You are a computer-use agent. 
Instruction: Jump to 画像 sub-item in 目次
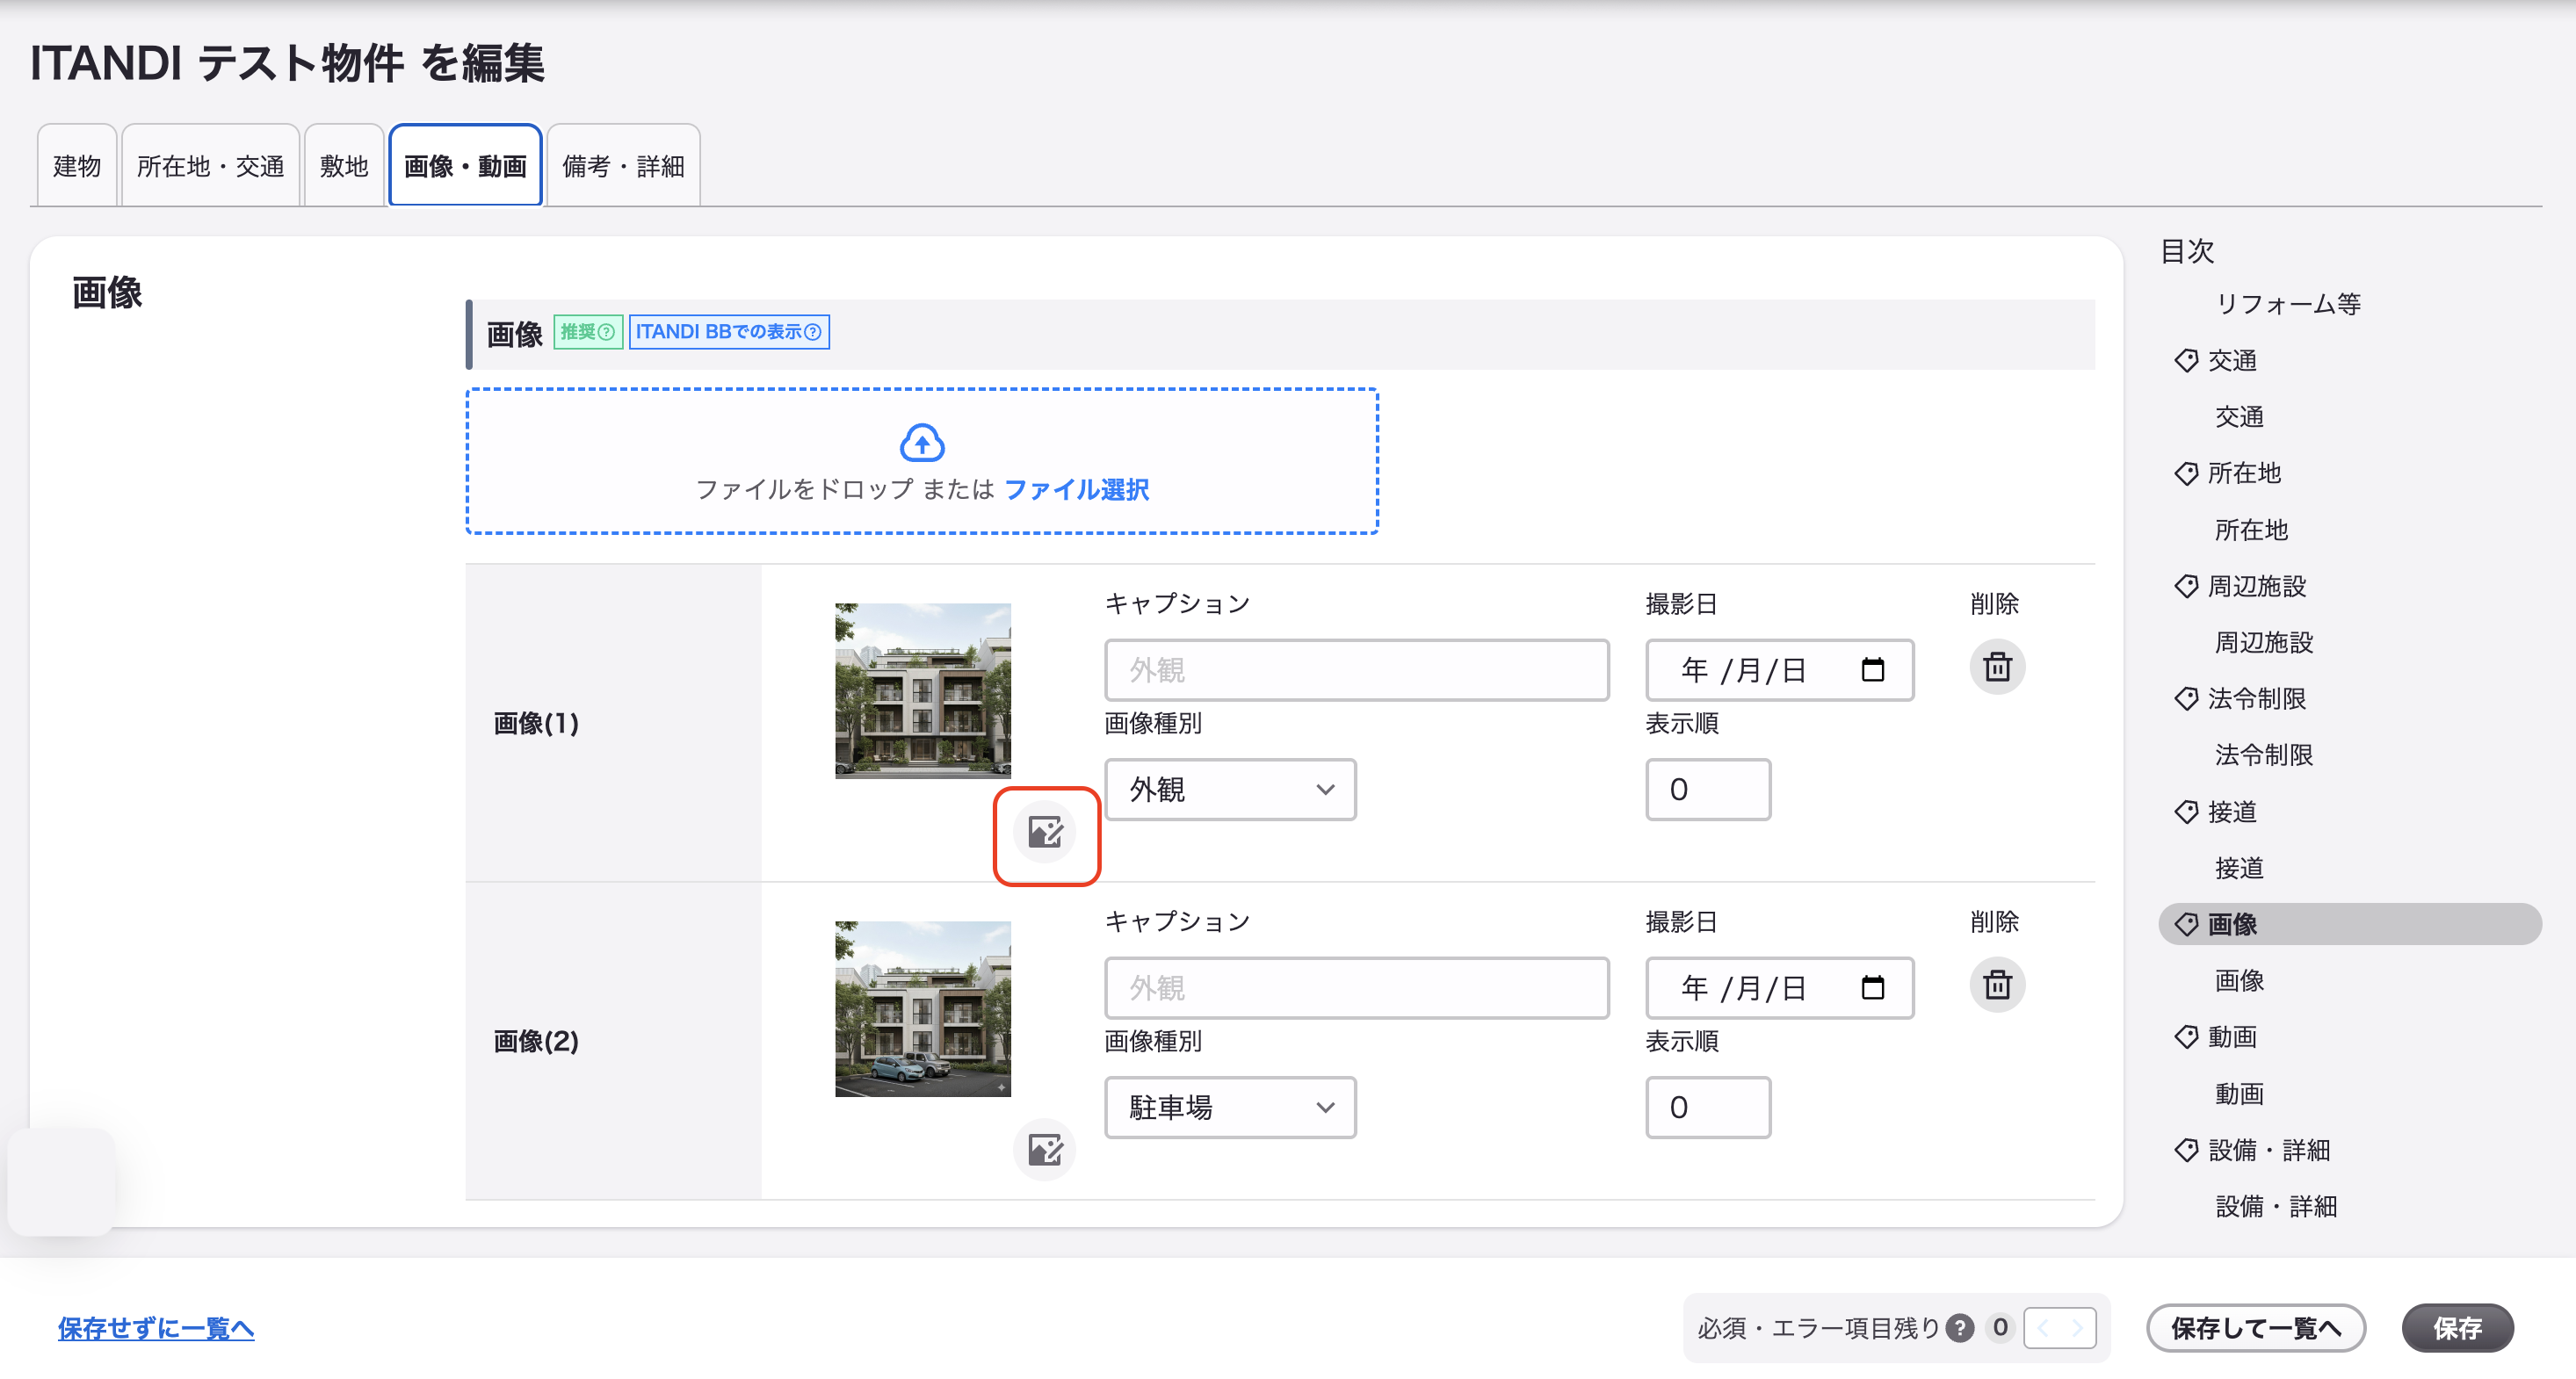(x=2239, y=981)
